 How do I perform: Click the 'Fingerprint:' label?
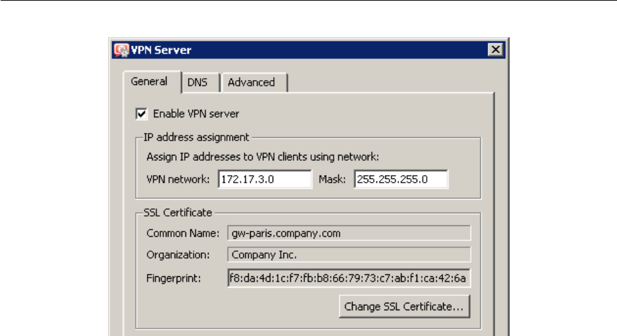click(x=175, y=278)
